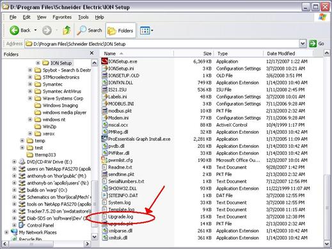Open the Address bar dropdown arrow
Viewport: 332px width, 249px height.
point(303,44)
